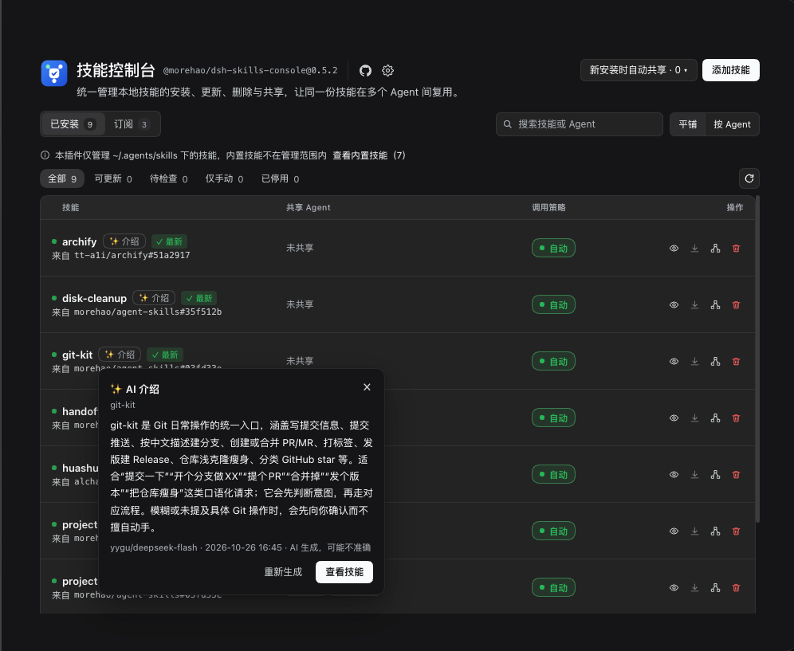Focus the 搜索技能或 Agent search field
The image size is (794, 651).
580,124
